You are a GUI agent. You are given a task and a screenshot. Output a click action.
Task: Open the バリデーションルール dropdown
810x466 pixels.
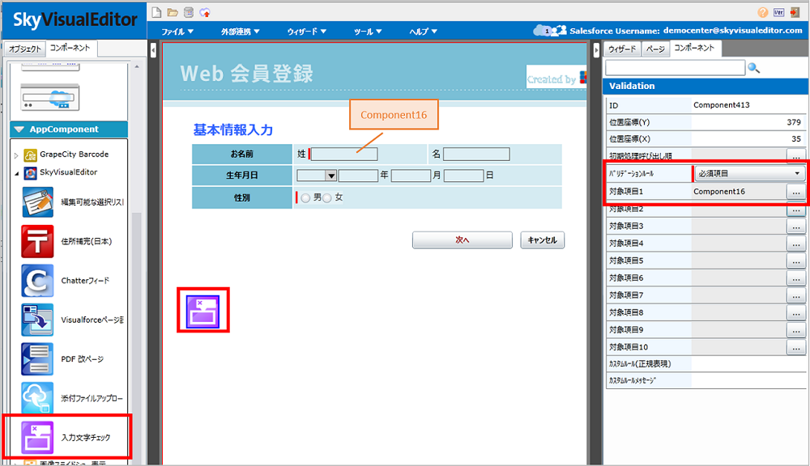point(749,174)
